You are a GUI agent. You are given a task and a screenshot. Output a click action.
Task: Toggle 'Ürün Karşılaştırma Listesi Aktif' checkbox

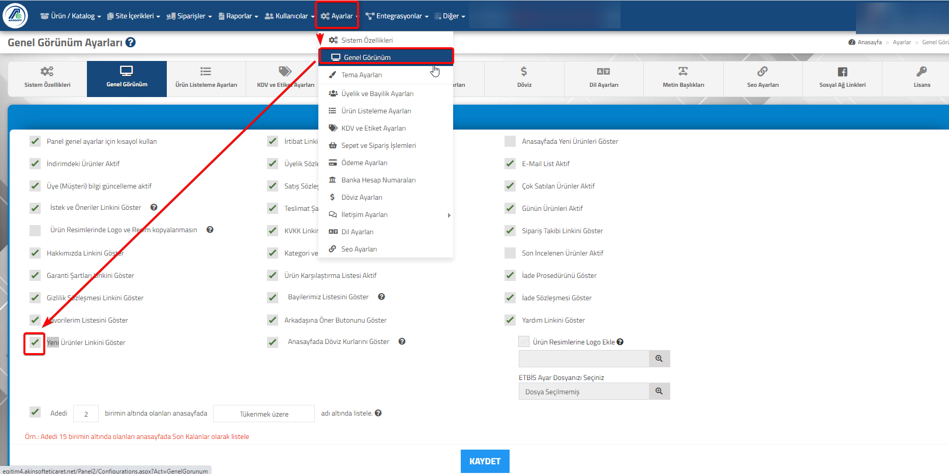click(x=273, y=275)
